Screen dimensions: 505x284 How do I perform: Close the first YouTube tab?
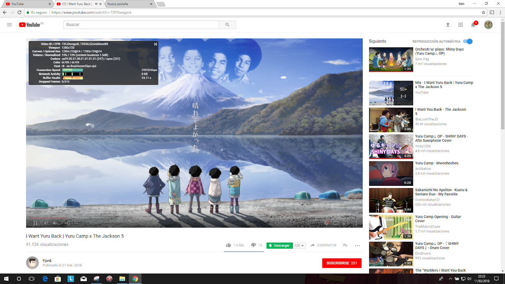pos(50,4)
